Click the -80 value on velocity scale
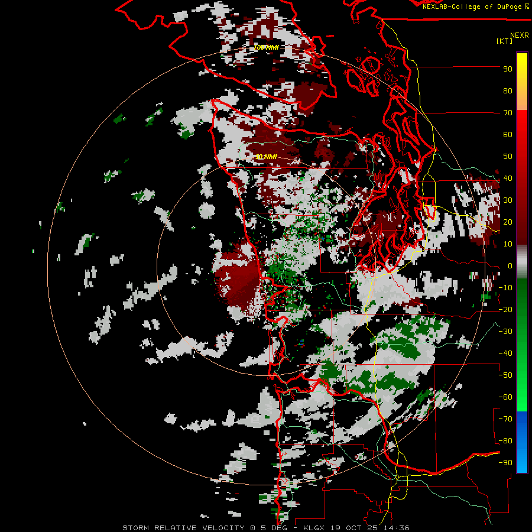The height and width of the screenshot is (532, 532). [505, 441]
